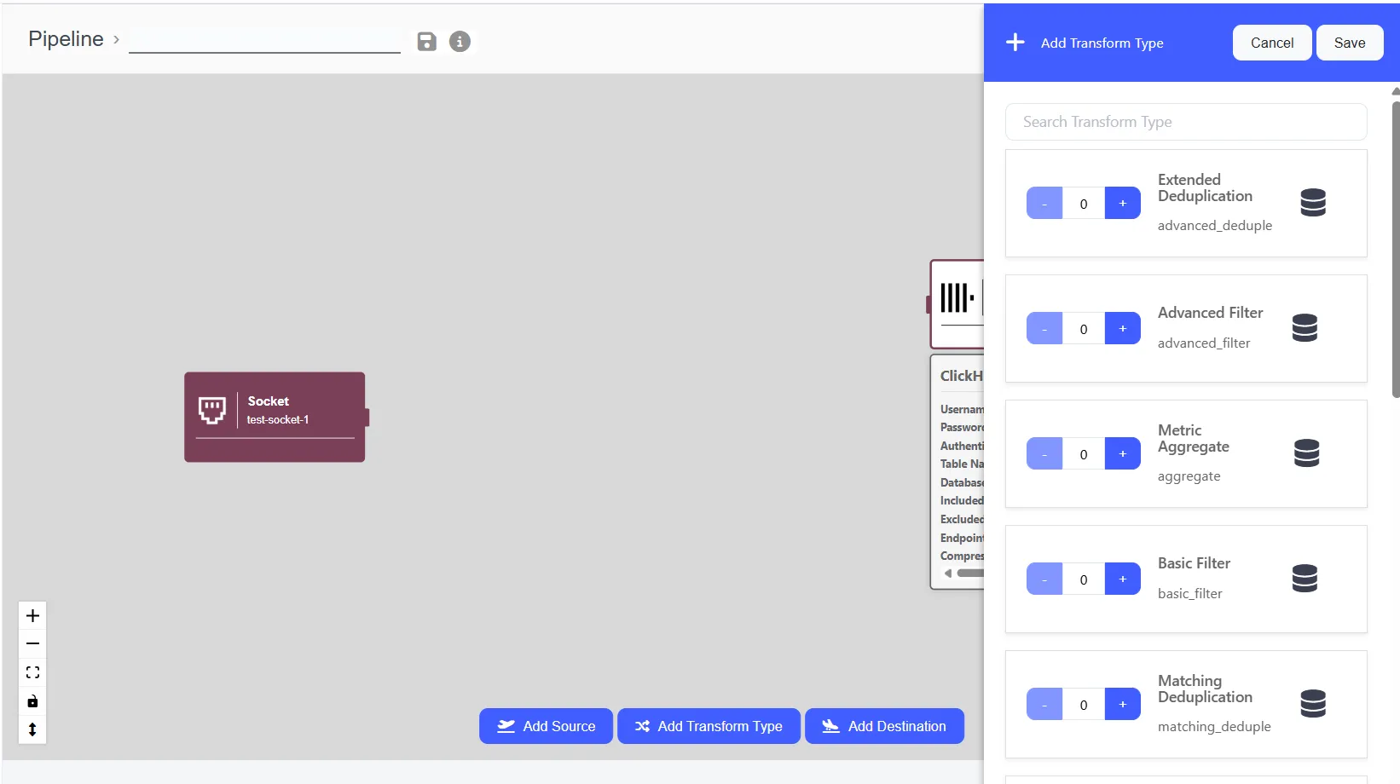The image size is (1400, 784).
Task: Click the Extended Deduplication database icon
Action: 1313,203
